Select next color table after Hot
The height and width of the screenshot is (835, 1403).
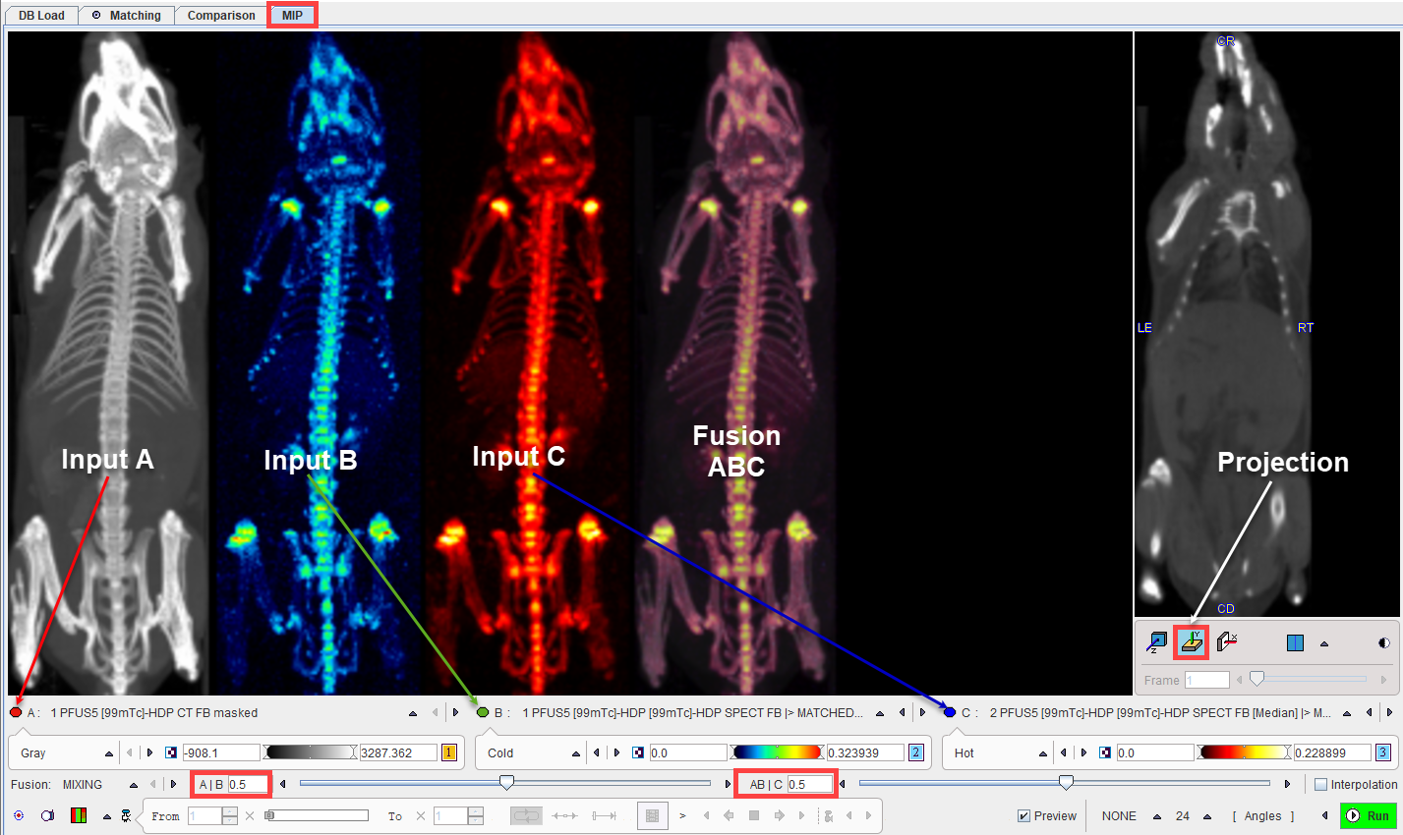[x=1083, y=753]
